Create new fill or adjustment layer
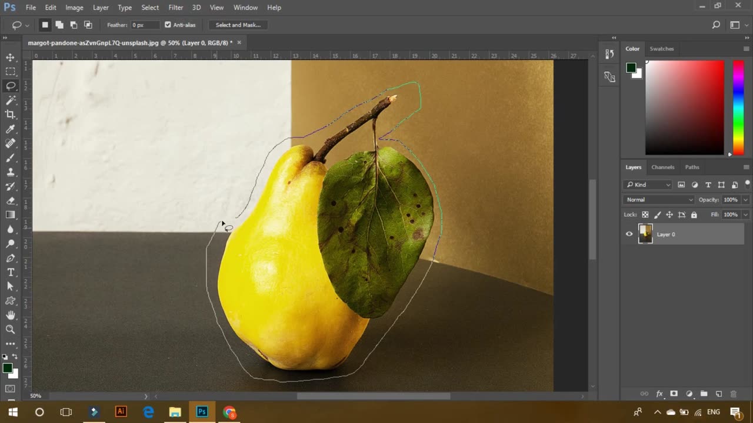The height and width of the screenshot is (423, 753). coord(689,394)
